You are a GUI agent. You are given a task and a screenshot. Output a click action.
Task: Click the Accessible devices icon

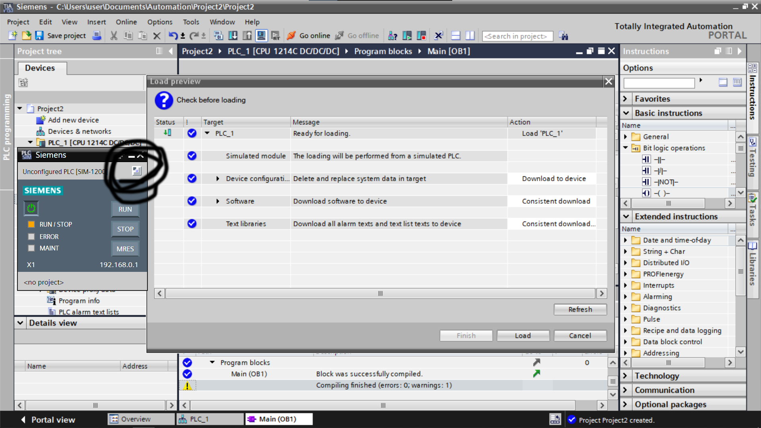(x=392, y=36)
